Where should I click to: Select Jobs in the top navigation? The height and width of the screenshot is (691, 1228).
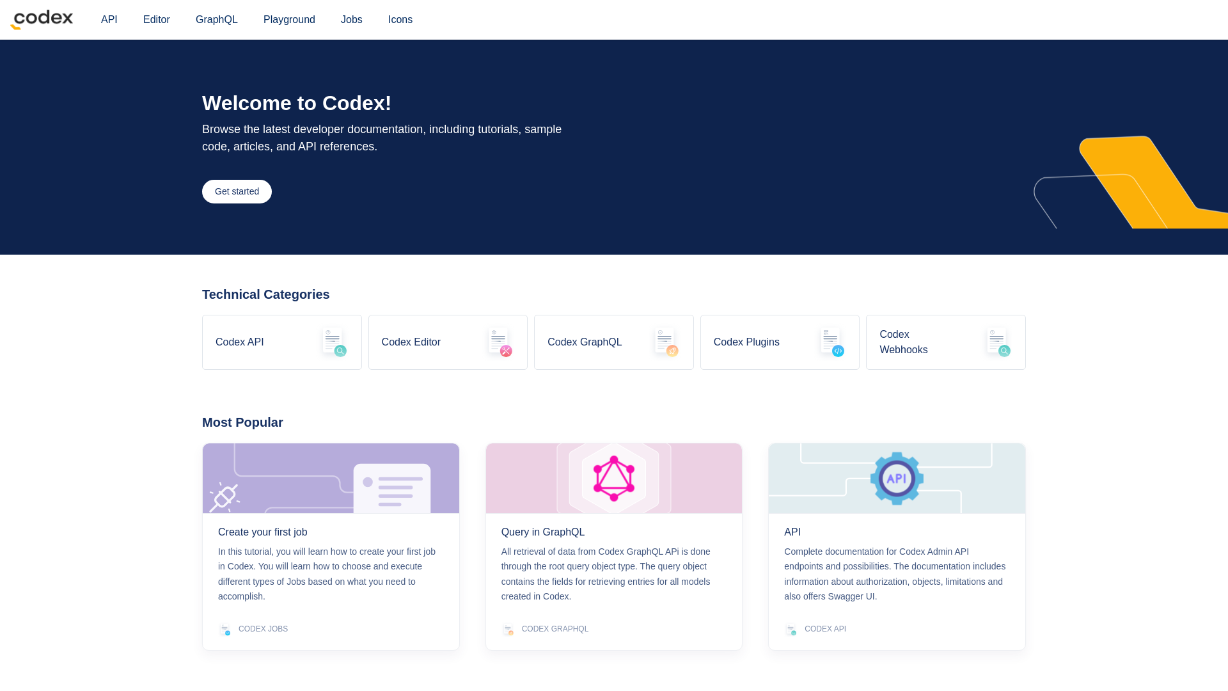tap(352, 20)
